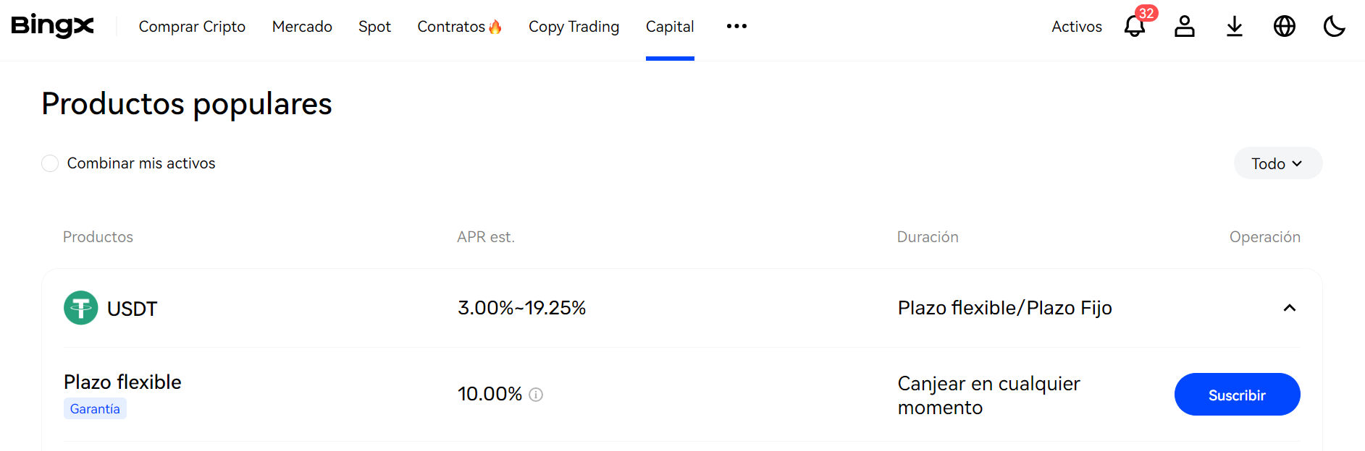This screenshot has height=451, width=1365.
Task: Open the user profile icon
Action: 1185,26
